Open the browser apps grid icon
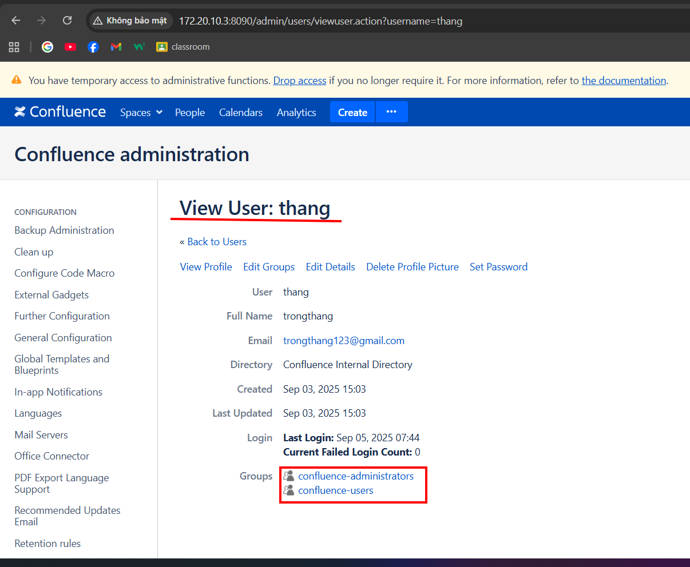The width and height of the screenshot is (690, 567). pyautogui.click(x=14, y=47)
